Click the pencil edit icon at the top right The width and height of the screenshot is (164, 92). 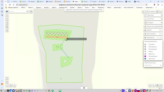161,11
